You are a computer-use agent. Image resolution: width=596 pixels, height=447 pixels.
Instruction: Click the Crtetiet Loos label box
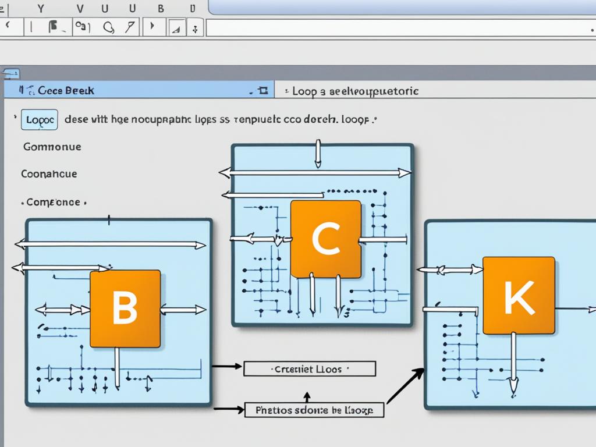[x=309, y=369]
